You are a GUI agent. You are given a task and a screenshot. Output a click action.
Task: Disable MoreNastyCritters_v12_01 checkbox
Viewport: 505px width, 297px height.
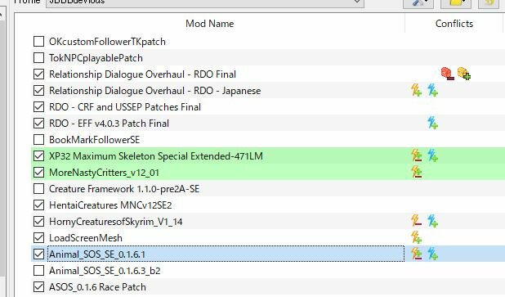(38, 172)
